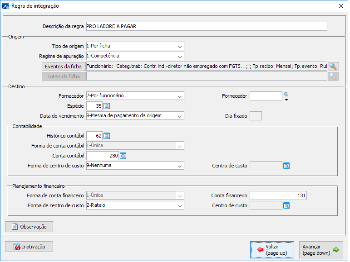
Task: Proceed with the Avançar button
Action: (321, 250)
